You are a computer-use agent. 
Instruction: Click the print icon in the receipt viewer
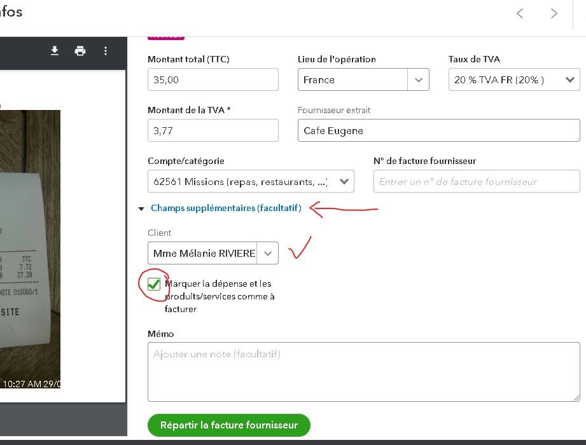point(80,51)
